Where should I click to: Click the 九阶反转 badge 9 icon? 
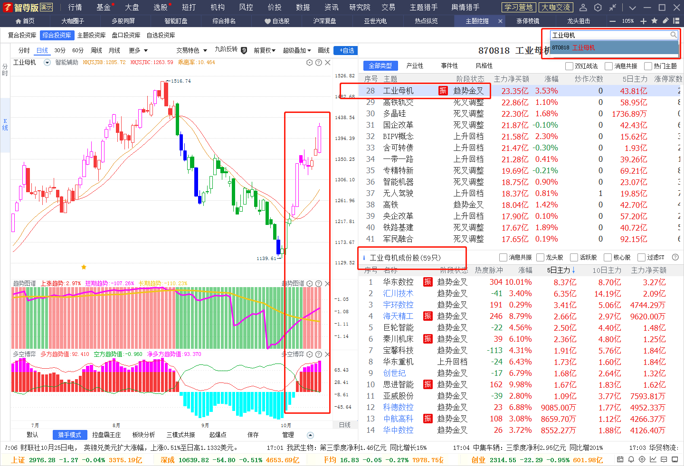(244, 50)
